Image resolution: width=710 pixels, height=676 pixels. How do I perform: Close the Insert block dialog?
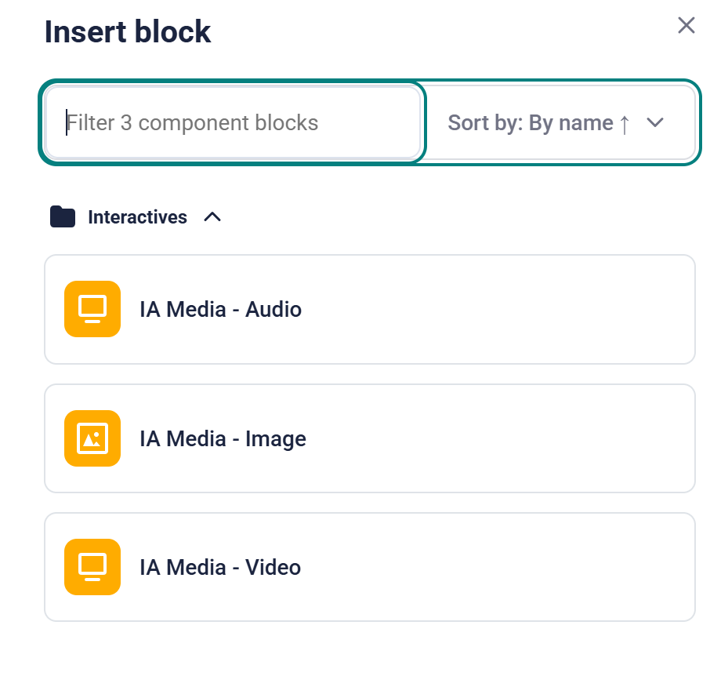point(686,25)
